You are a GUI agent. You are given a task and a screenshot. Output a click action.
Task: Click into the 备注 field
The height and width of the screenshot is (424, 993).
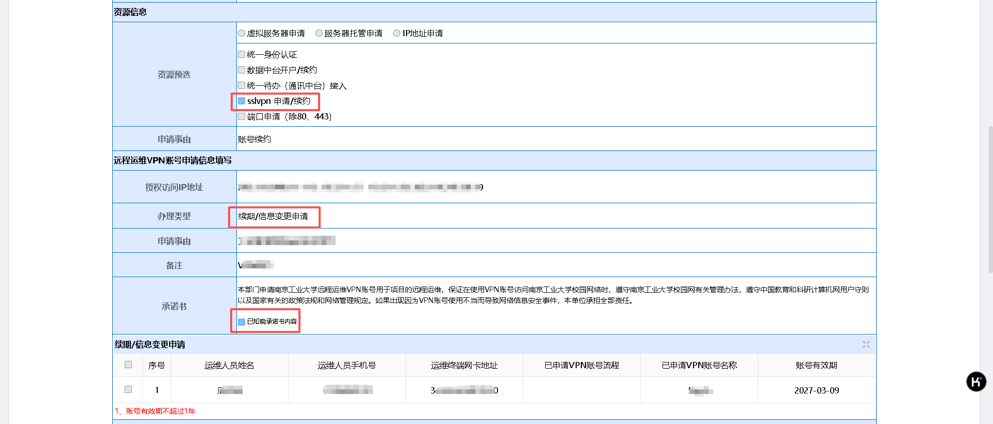click(556, 265)
